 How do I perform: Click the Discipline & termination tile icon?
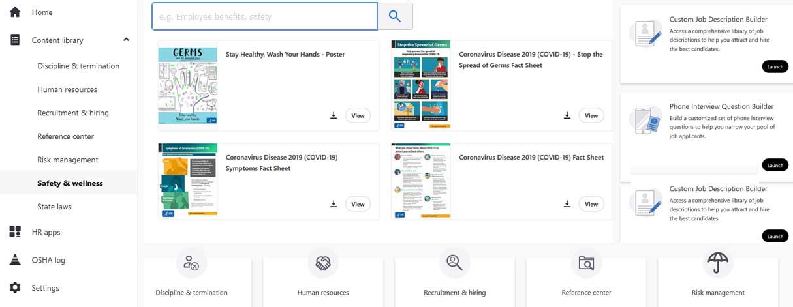191,263
